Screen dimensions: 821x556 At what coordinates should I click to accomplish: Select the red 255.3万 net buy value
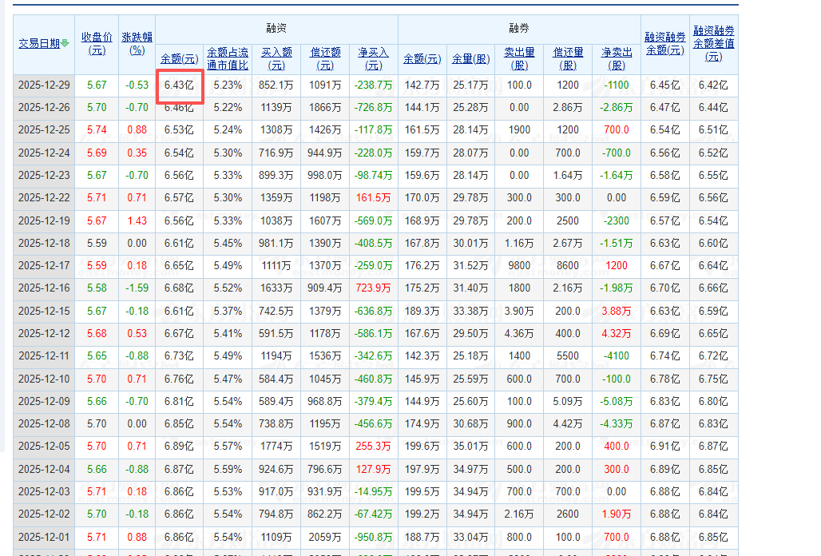click(x=373, y=447)
